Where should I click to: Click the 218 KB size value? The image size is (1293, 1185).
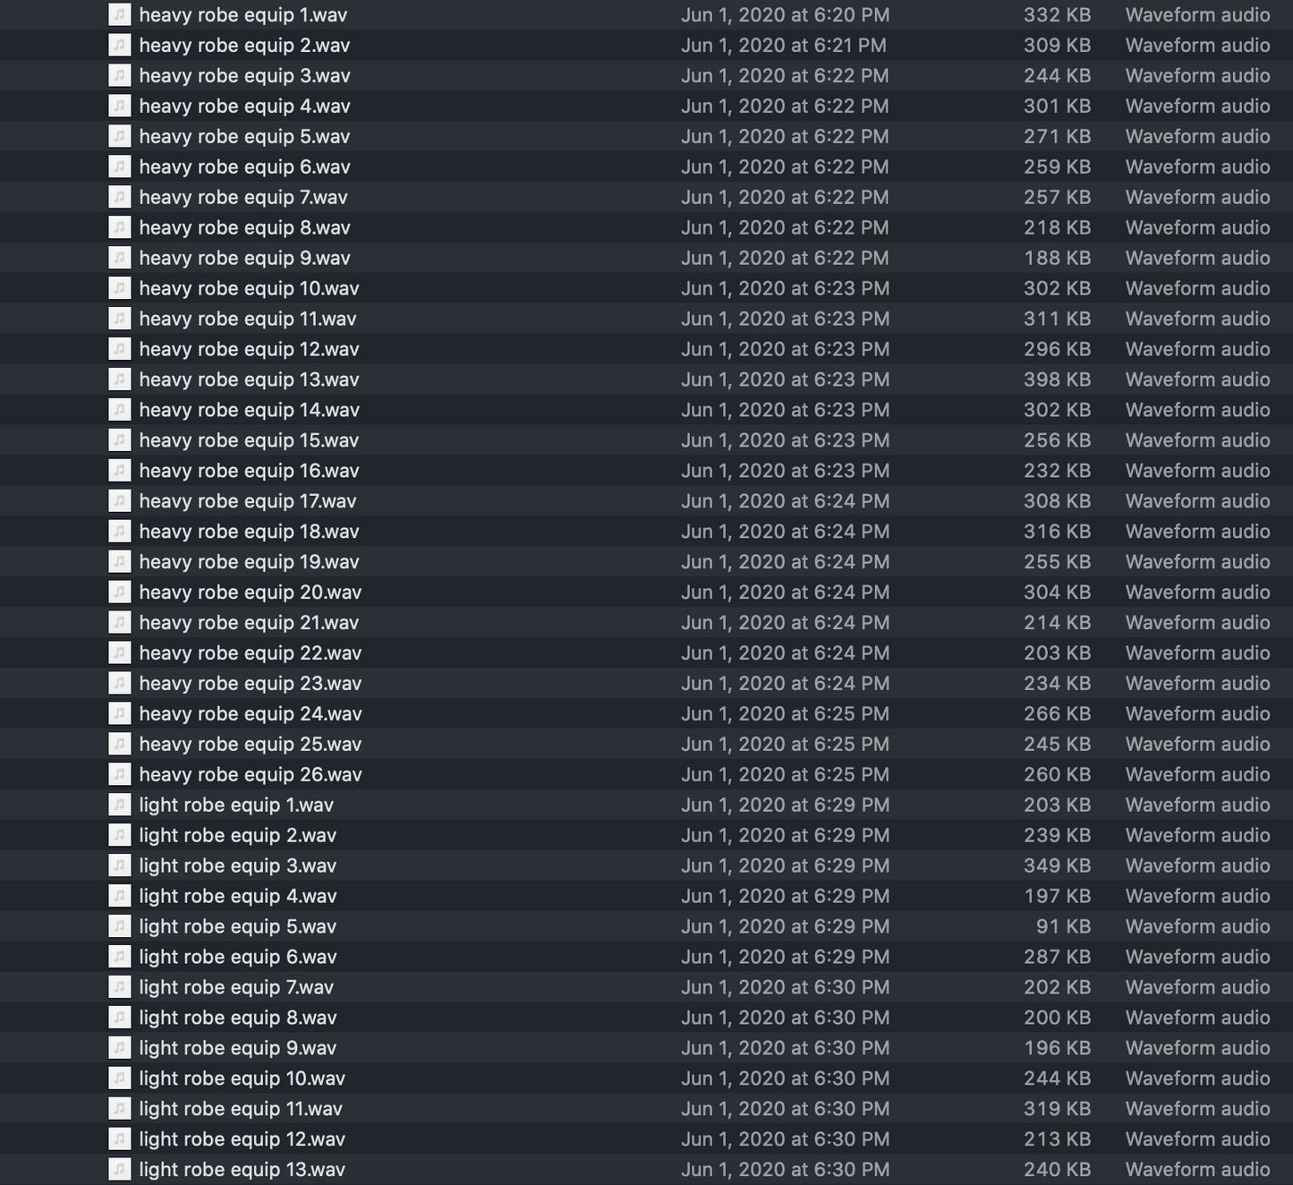click(x=1057, y=227)
